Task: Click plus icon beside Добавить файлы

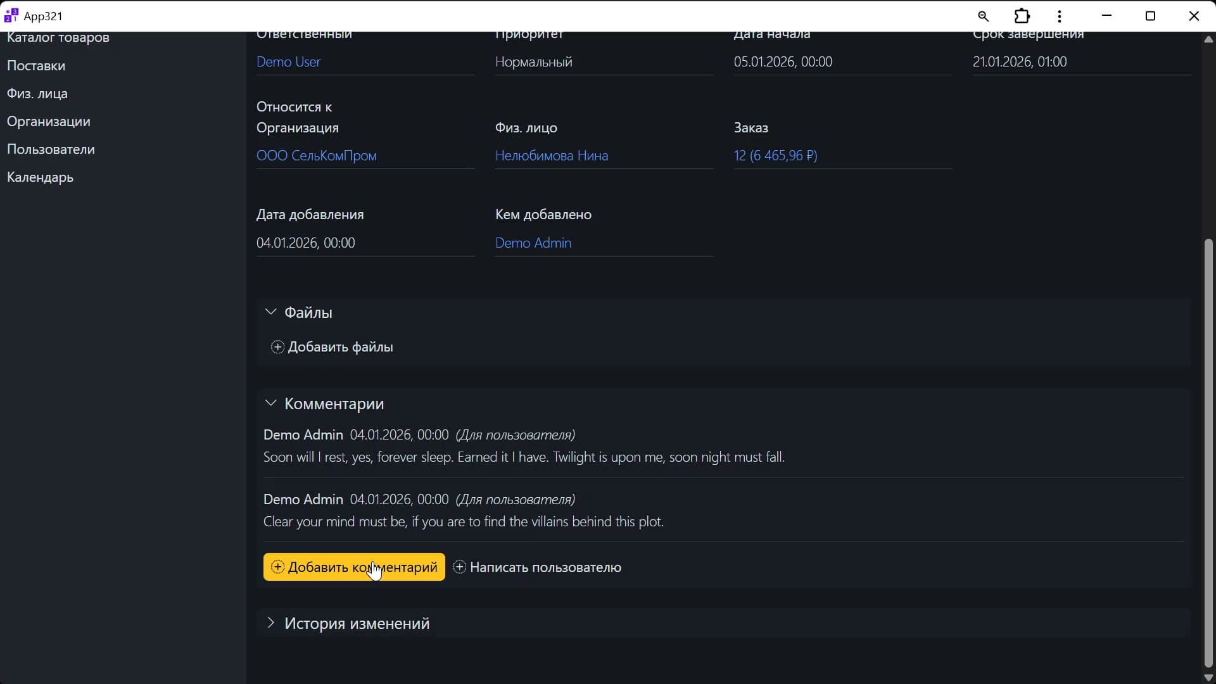Action: 277,347
